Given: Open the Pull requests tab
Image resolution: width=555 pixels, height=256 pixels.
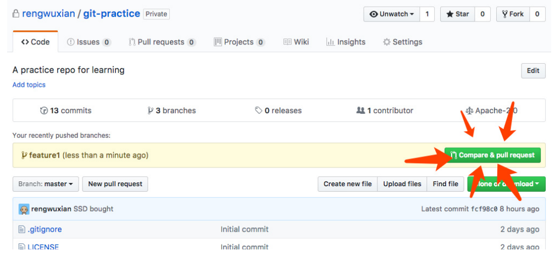Looking at the screenshot, I should pyautogui.click(x=162, y=42).
